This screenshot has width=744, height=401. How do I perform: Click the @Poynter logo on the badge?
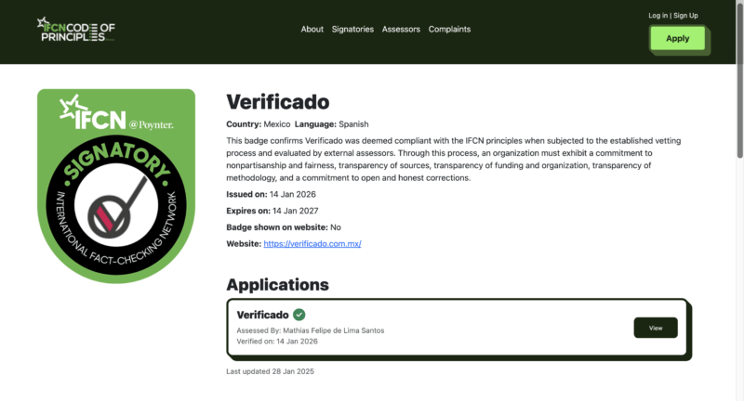click(152, 123)
